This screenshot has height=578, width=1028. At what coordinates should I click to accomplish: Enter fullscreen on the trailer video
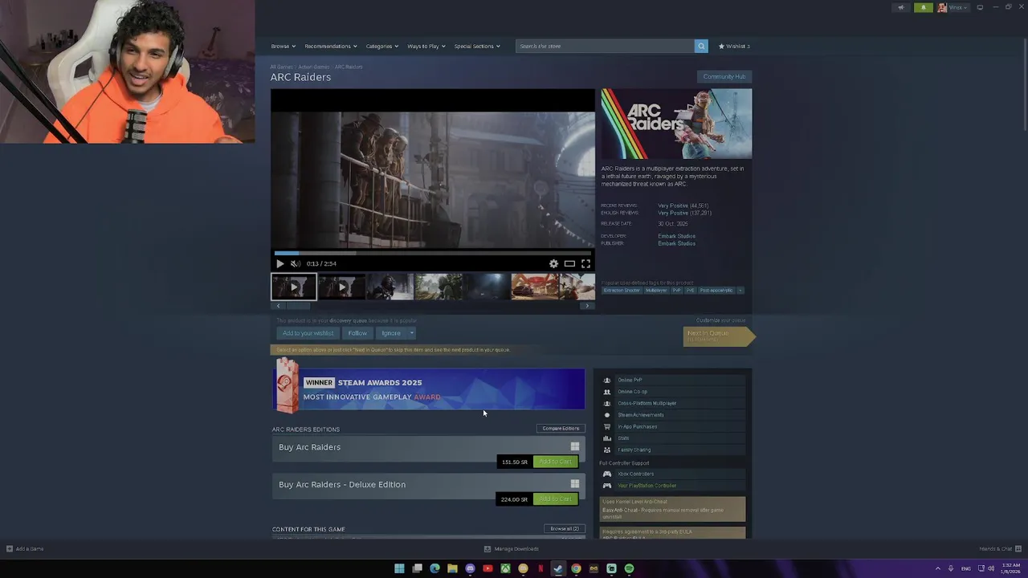click(585, 263)
